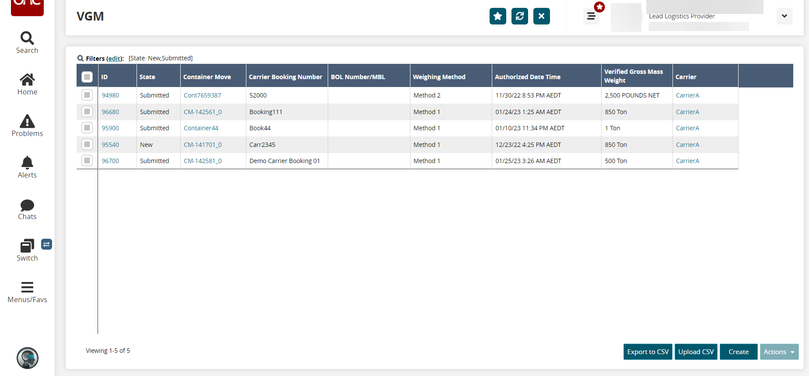Click Export to CSV button
809x376 pixels.
648,352
